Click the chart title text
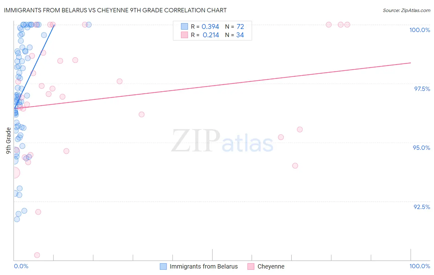The width and height of the screenshot is (434, 275). (115, 10)
